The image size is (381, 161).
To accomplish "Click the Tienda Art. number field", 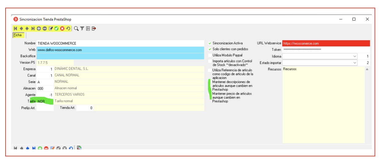I will pos(85,108).
